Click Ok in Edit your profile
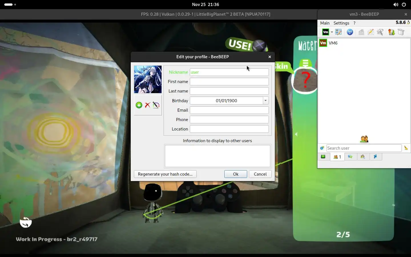The image size is (411, 257). point(236,174)
